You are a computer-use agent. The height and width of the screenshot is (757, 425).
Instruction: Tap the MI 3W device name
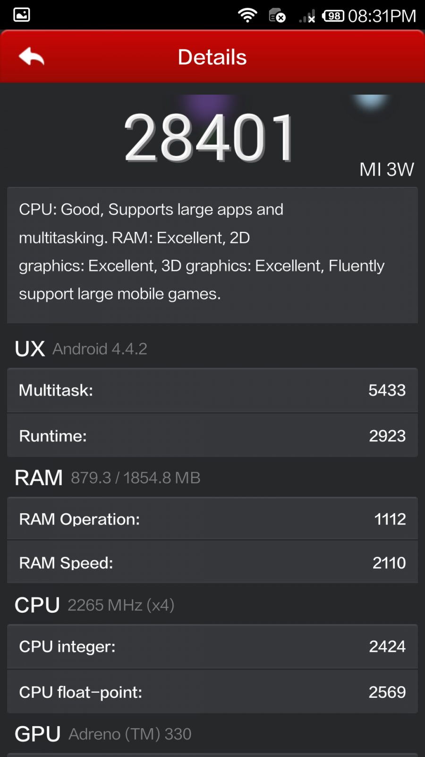pos(386,169)
